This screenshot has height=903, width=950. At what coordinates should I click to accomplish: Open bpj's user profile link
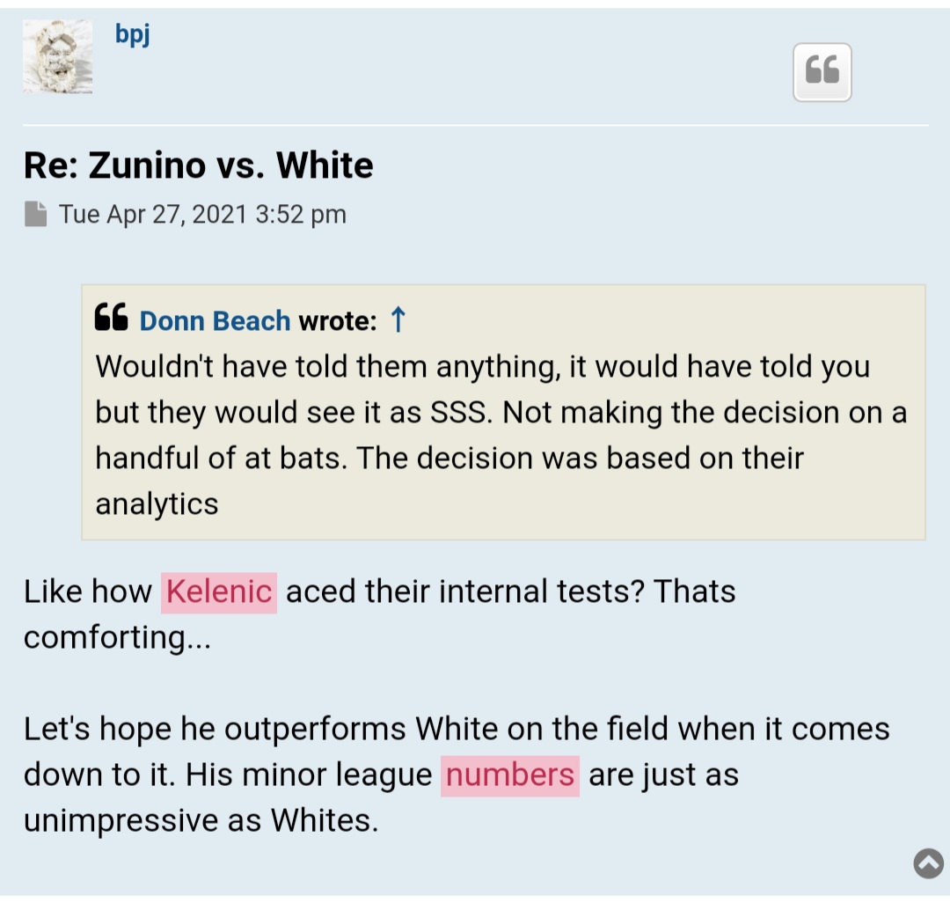pos(133,36)
